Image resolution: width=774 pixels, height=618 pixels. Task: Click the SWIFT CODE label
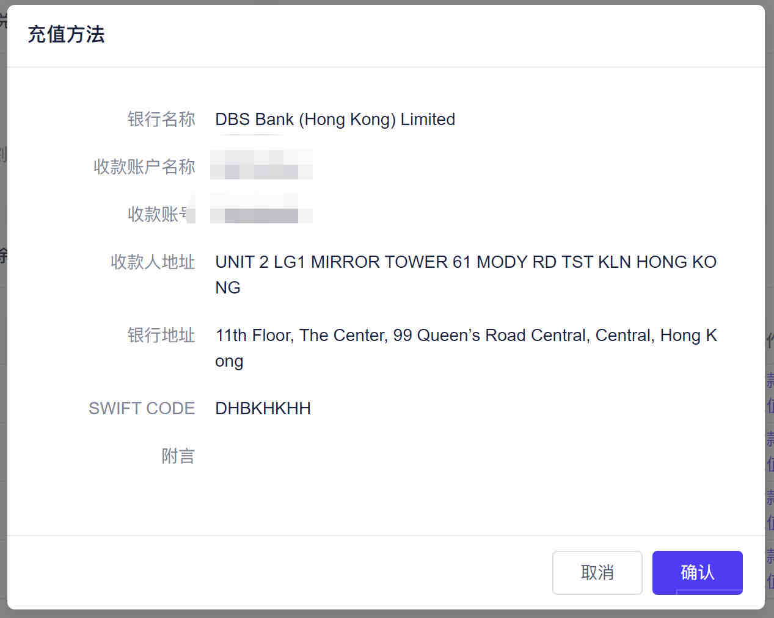142,408
